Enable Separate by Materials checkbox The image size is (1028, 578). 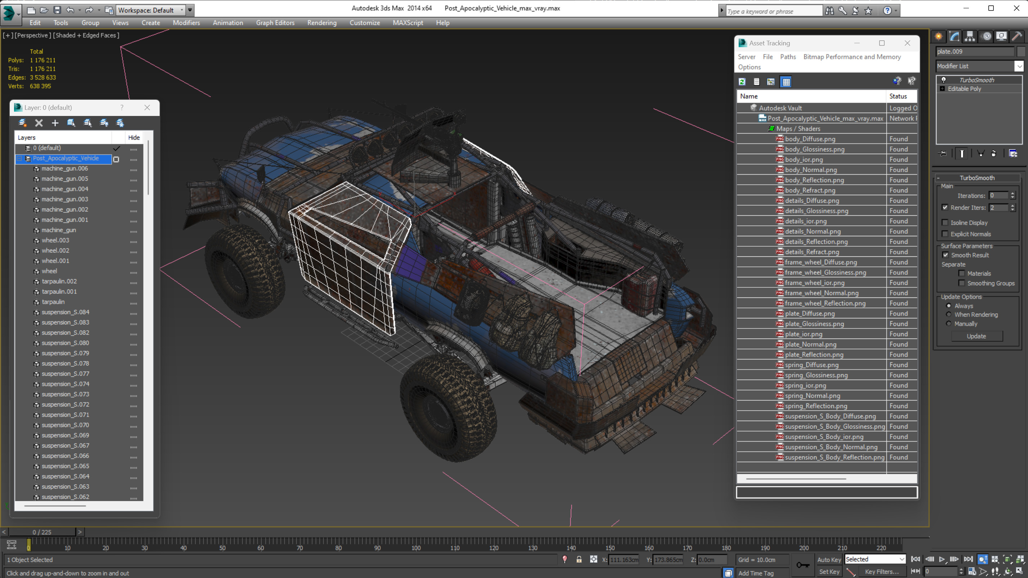click(x=961, y=273)
